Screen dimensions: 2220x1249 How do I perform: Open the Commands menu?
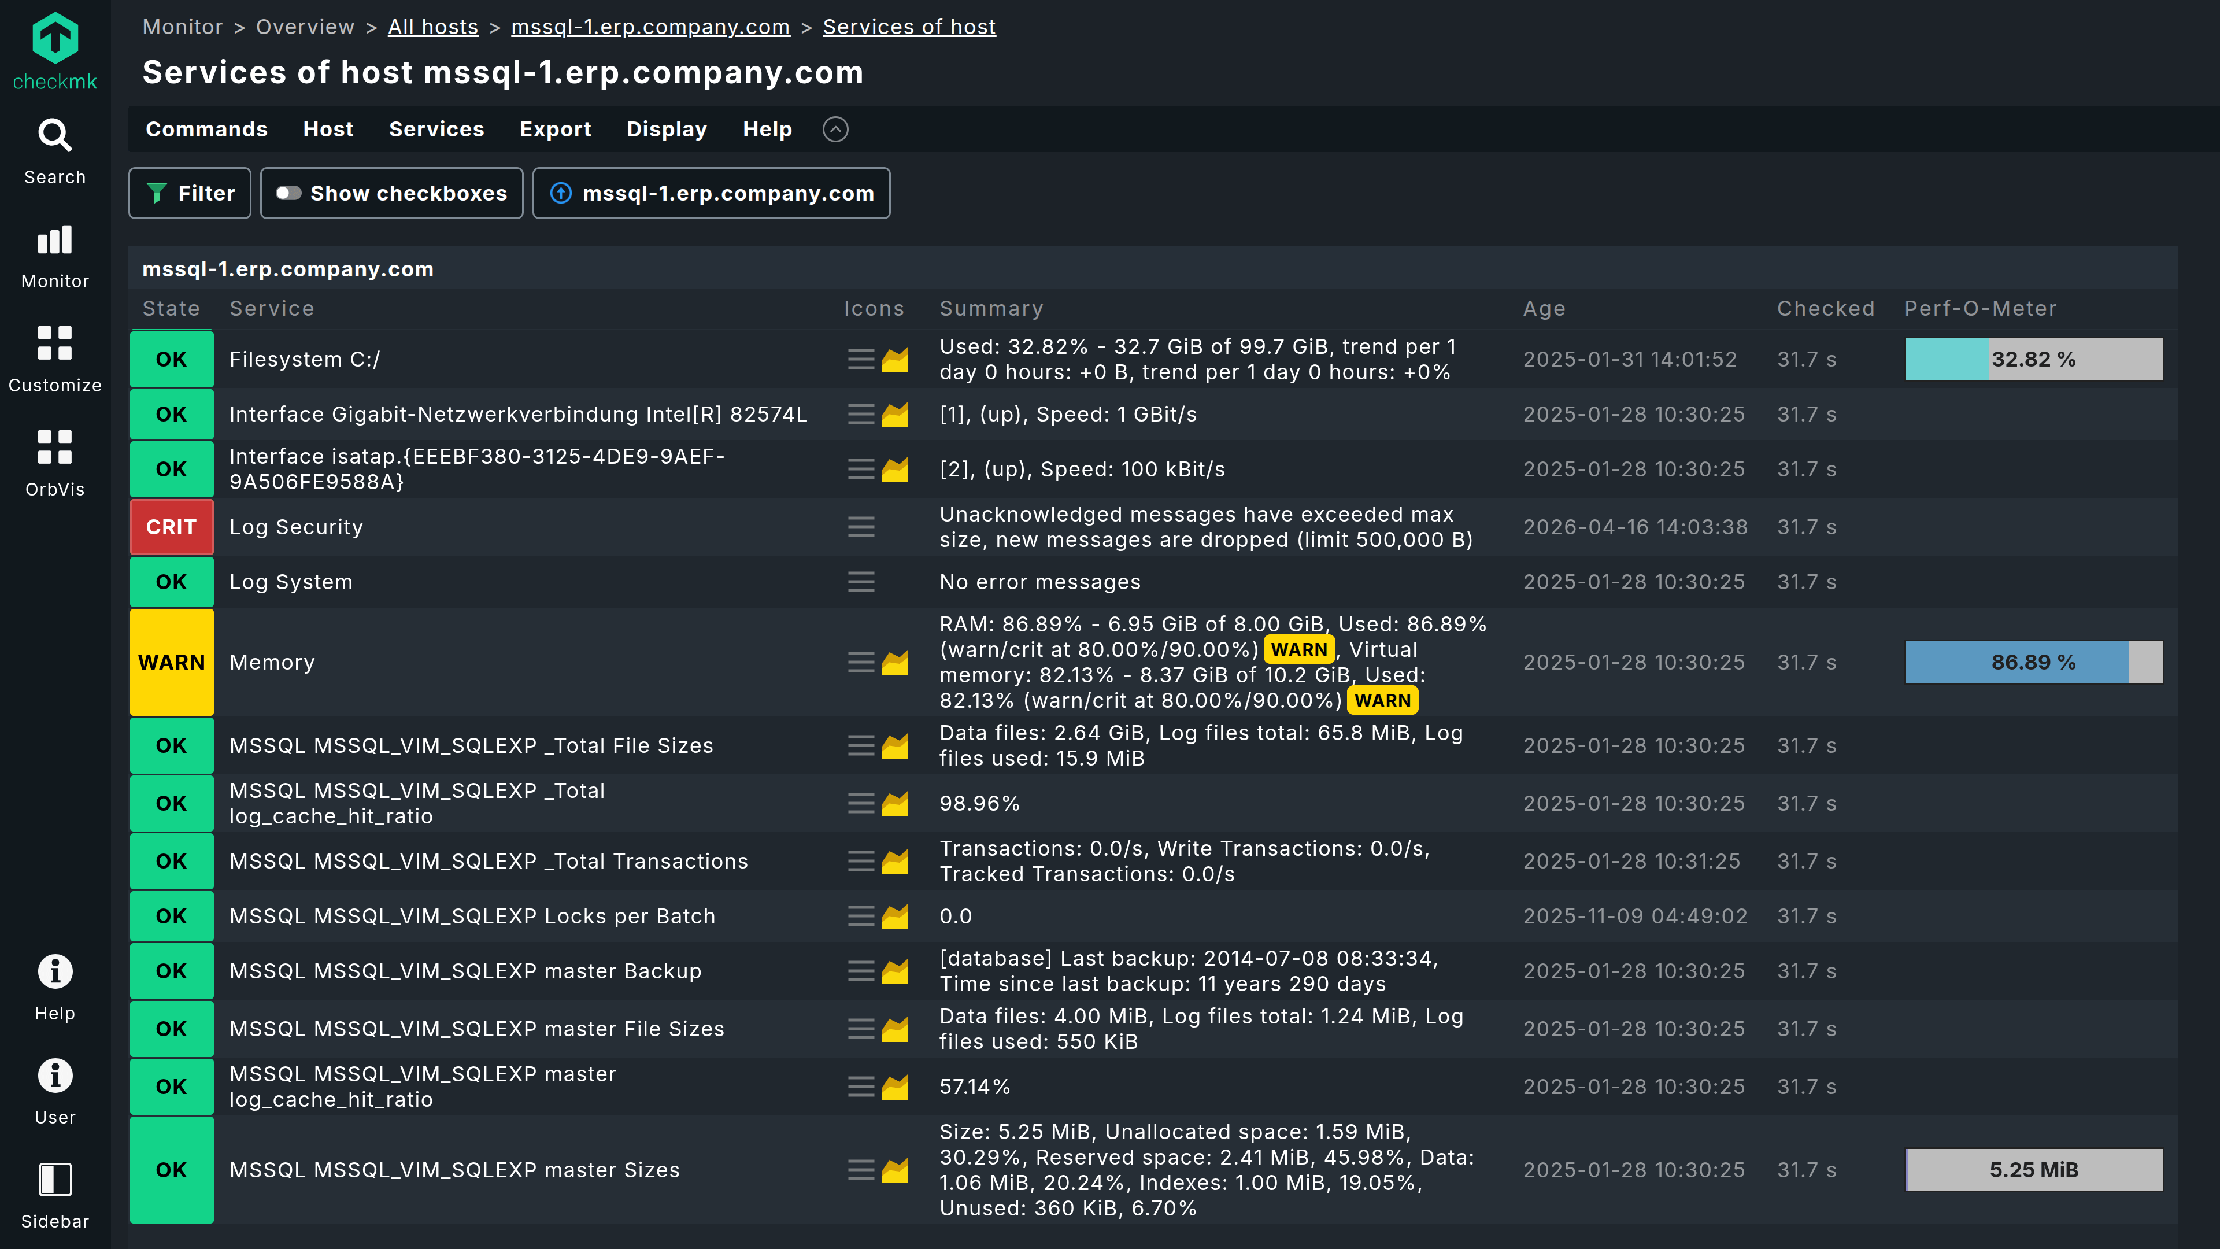click(207, 130)
